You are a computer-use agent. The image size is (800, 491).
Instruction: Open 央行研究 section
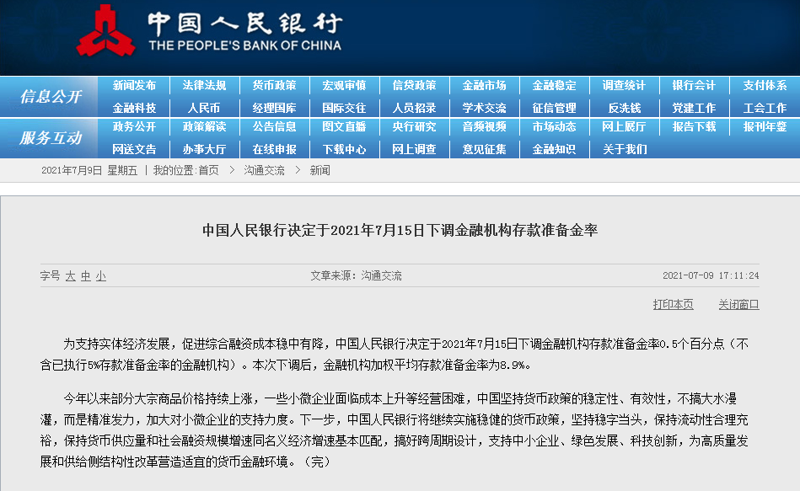click(x=414, y=126)
